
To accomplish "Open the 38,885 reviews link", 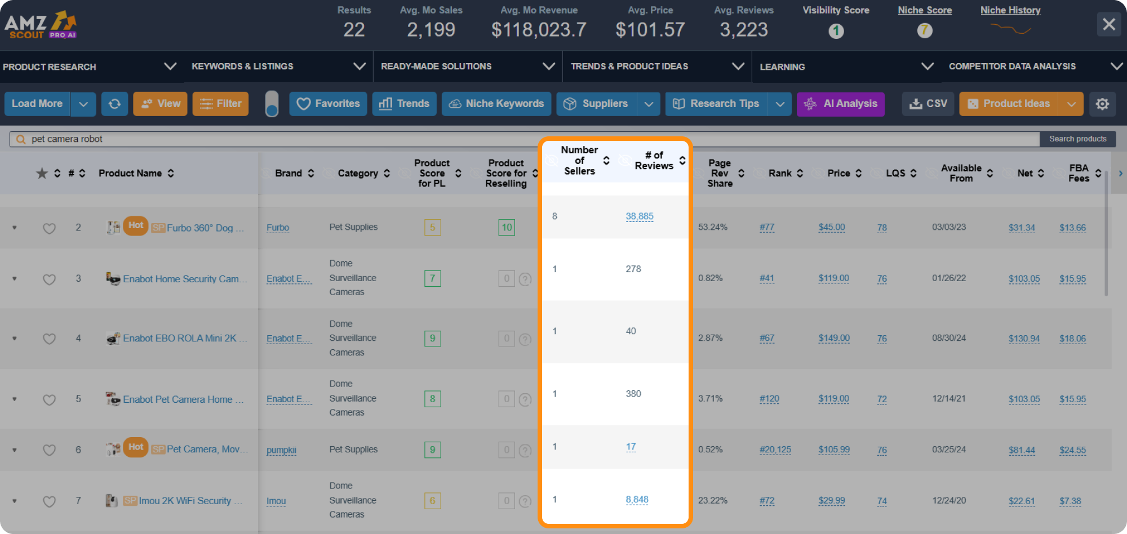I will pos(640,216).
